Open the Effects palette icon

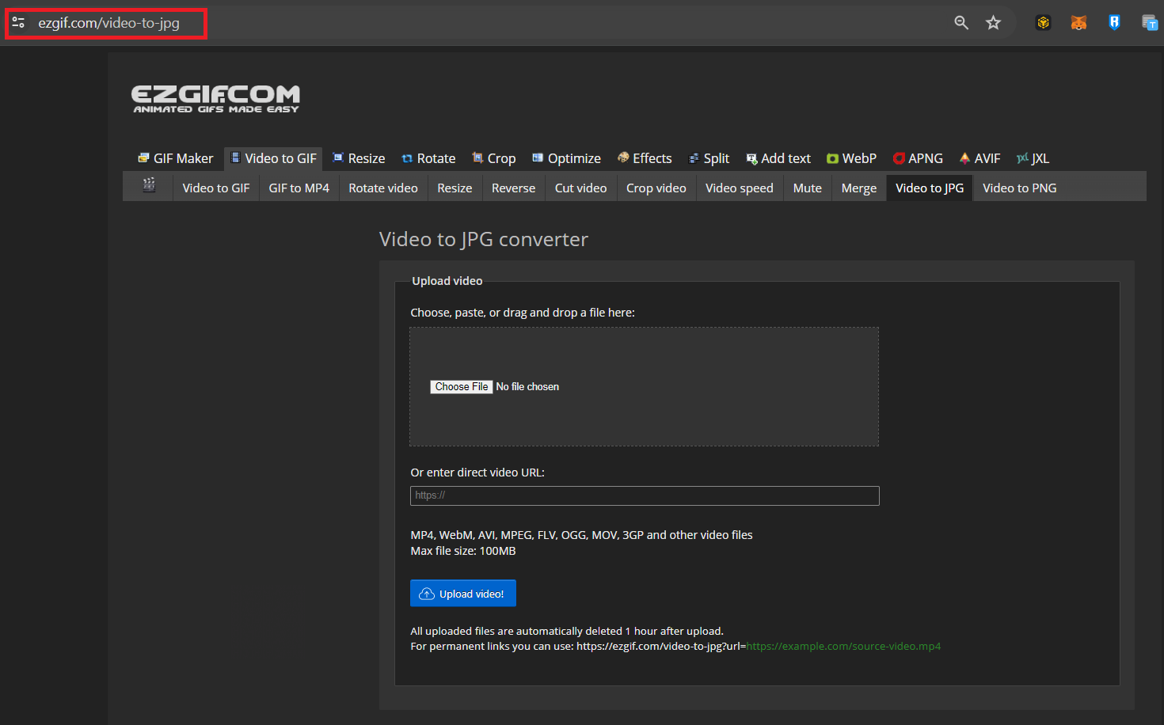coord(622,158)
